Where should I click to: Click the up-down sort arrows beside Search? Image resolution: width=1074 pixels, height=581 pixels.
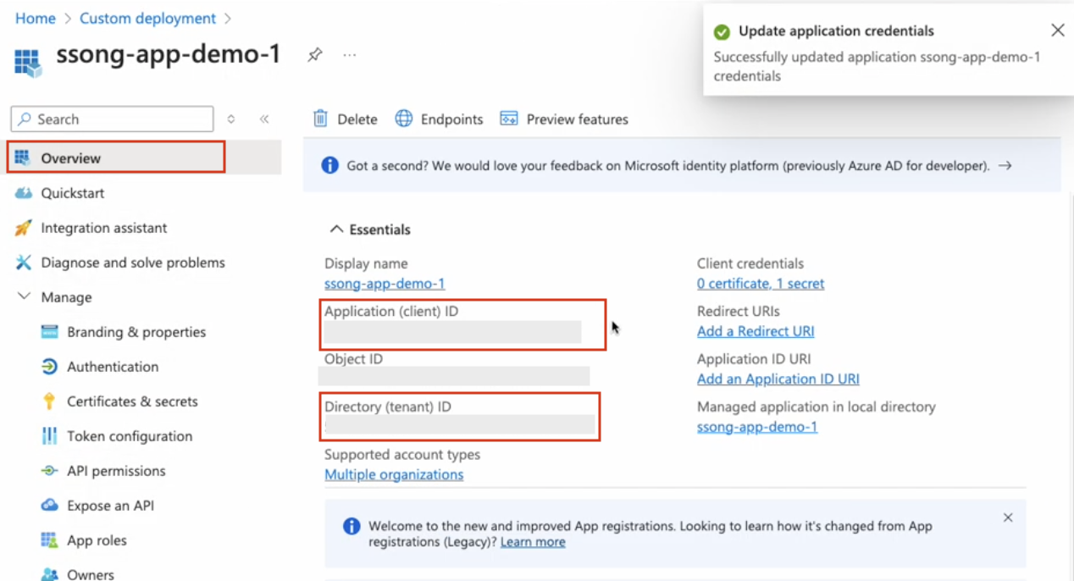tap(231, 119)
